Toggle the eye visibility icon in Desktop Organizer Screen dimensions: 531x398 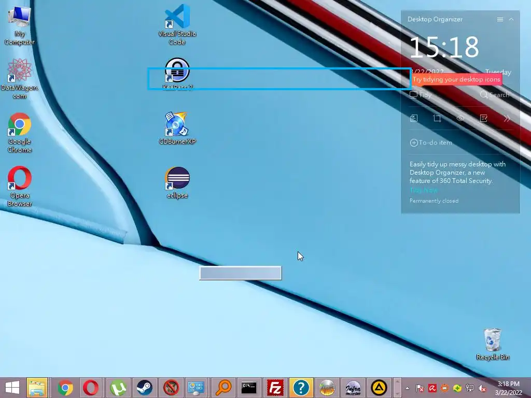coord(460,118)
